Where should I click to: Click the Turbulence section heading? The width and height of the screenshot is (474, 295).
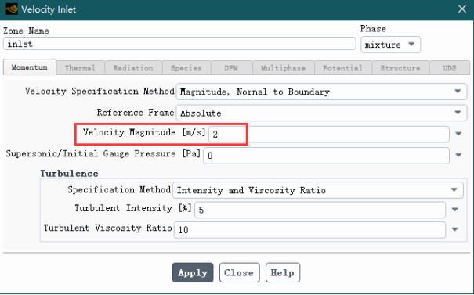pyautogui.click(x=69, y=174)
